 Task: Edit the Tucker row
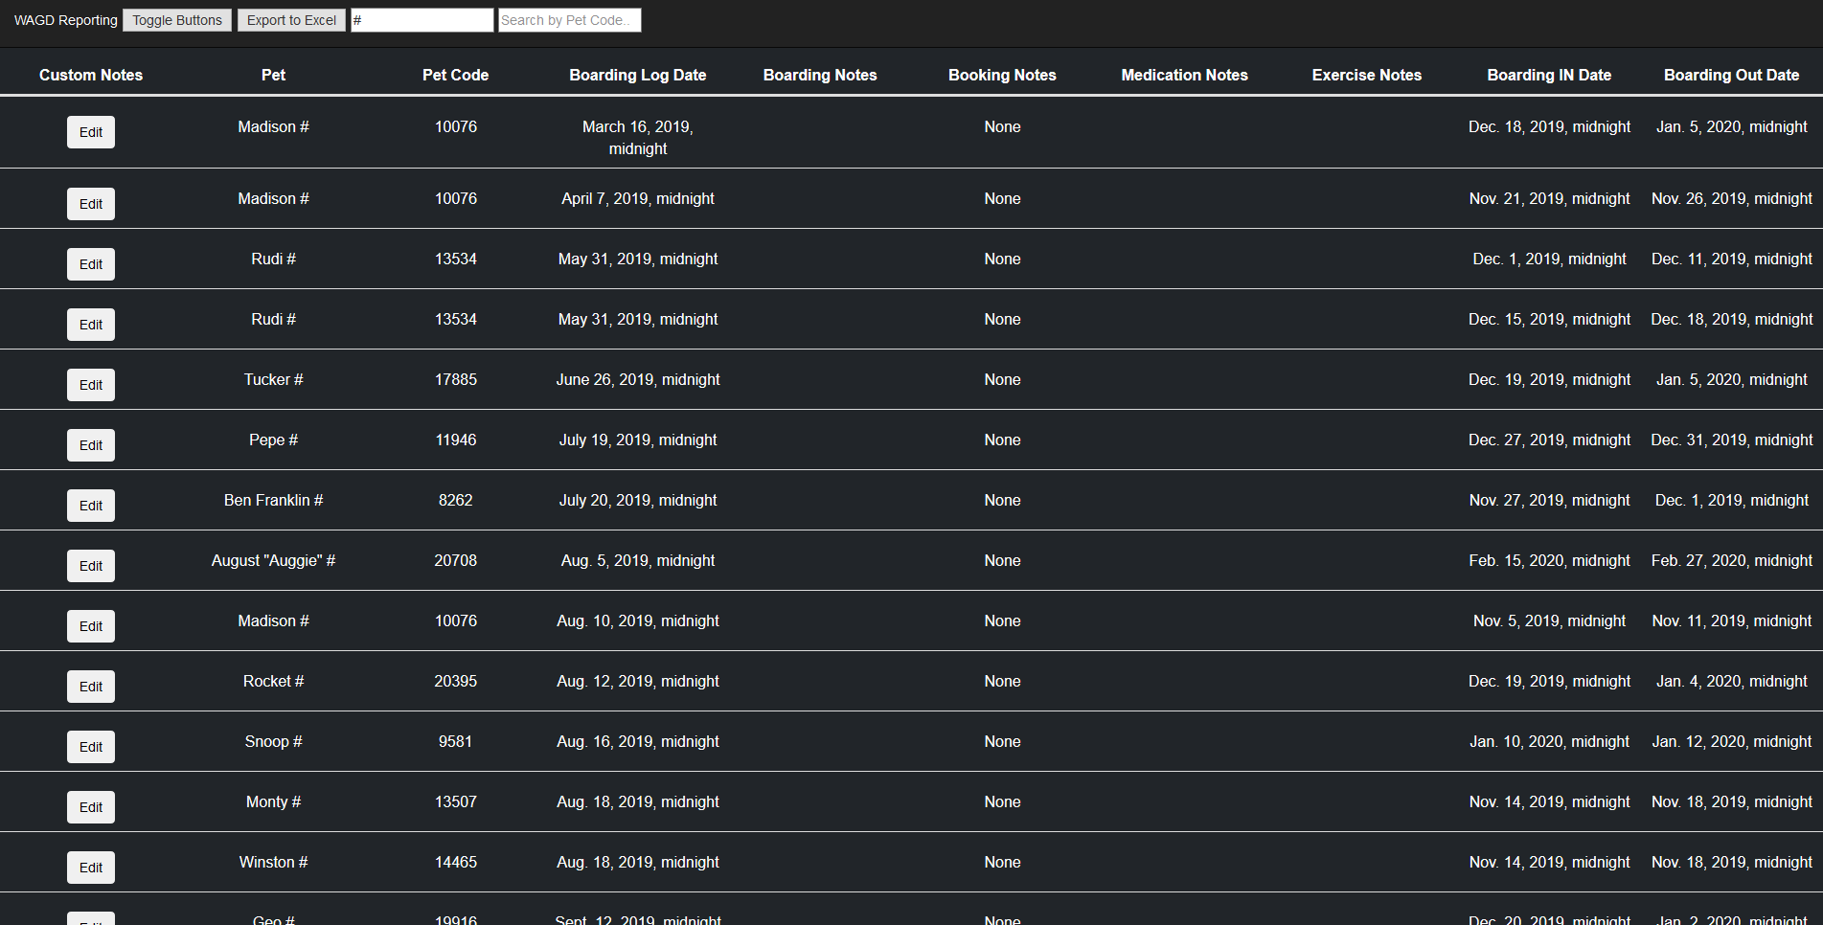coord(91,385)
